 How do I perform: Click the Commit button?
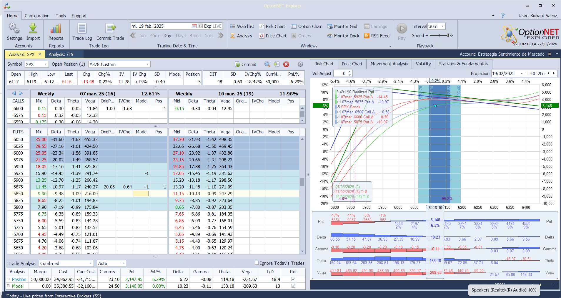[x=246, y=64]
